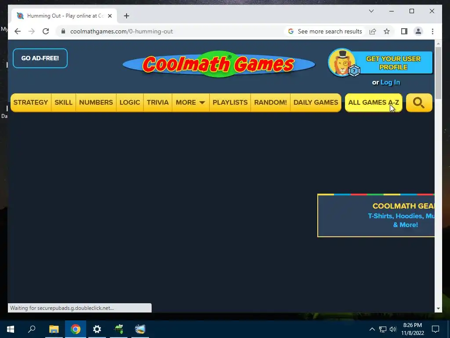Open the taskbar clock and date
Screen dimensions: 450x338
(x=412, y=329)
